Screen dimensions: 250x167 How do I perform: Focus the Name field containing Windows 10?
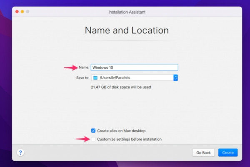pyautogui.click(x=135, y=68)
